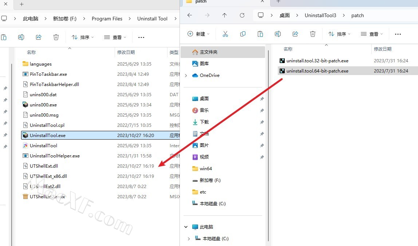Click patch breadcrumb in address bar
418x246 pixels.
click(x=358, y=15)
